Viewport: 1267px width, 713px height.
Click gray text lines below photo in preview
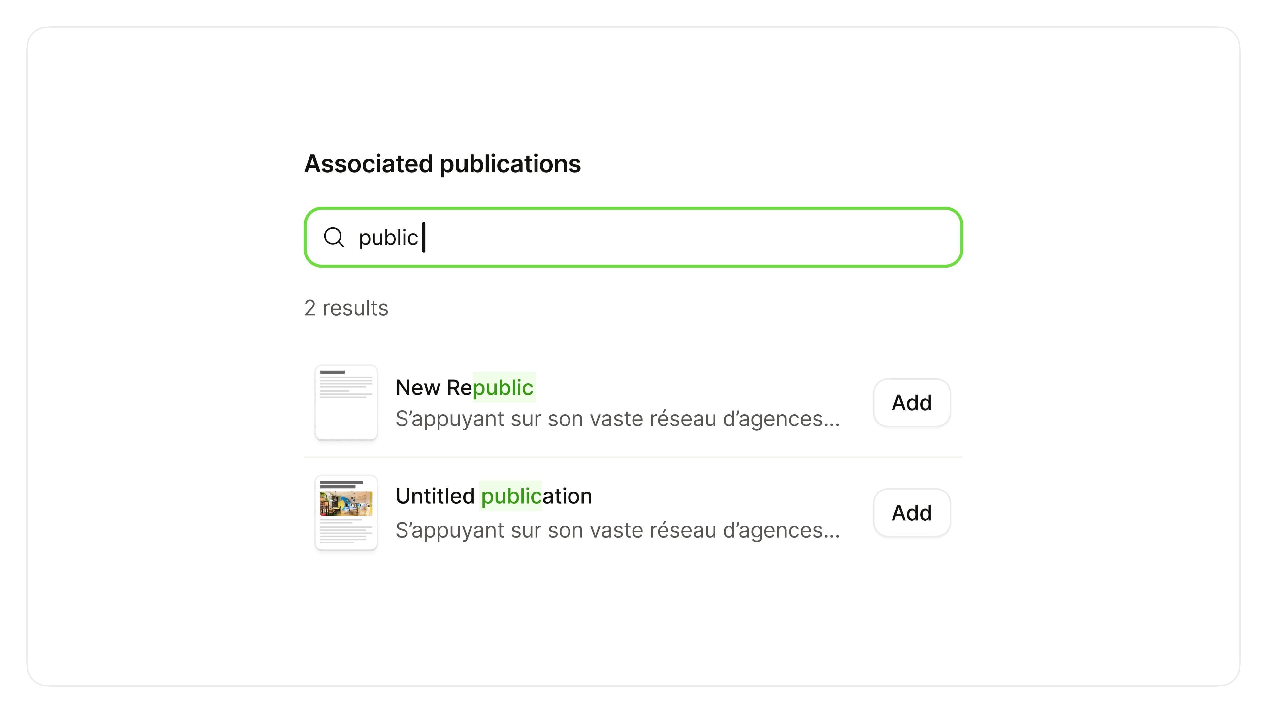coord(346,531)
